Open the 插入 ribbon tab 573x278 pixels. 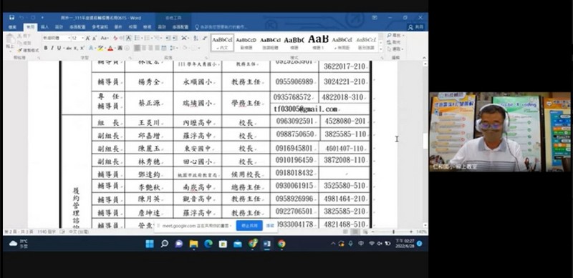(x=44, y=27)
